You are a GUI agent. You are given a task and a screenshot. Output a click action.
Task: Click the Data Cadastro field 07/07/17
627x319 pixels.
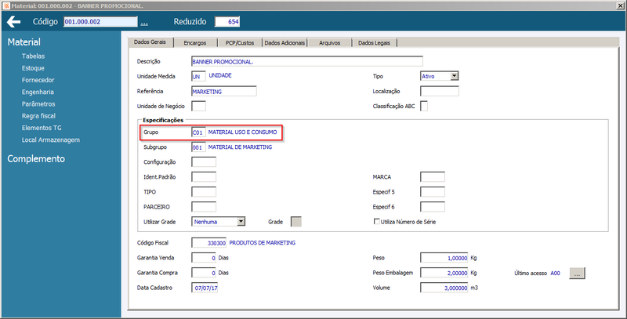pyautogui.click(x=205, y=288)
